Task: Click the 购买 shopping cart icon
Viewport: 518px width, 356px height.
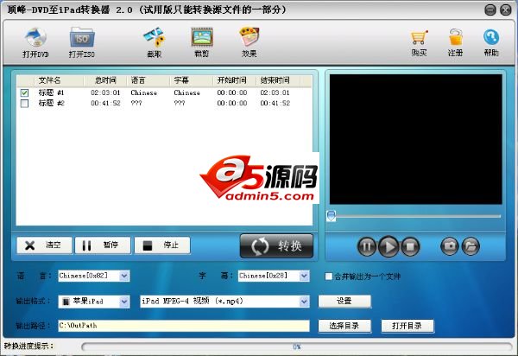Action: (419, 43)
